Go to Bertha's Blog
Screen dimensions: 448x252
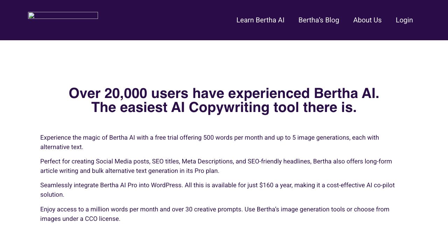pos(318,20)
